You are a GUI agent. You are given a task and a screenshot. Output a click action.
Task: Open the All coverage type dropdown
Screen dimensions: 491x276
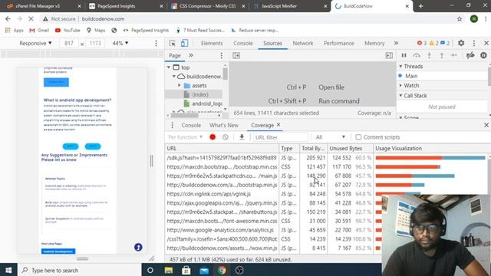click(x=331, y=137)
